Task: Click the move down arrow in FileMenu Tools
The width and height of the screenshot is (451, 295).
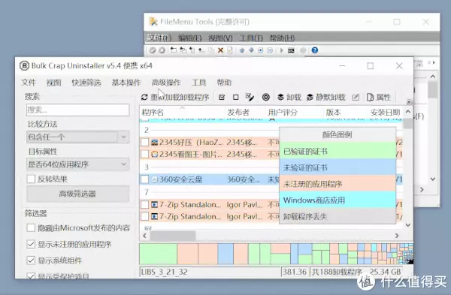Action: [251, 50]
